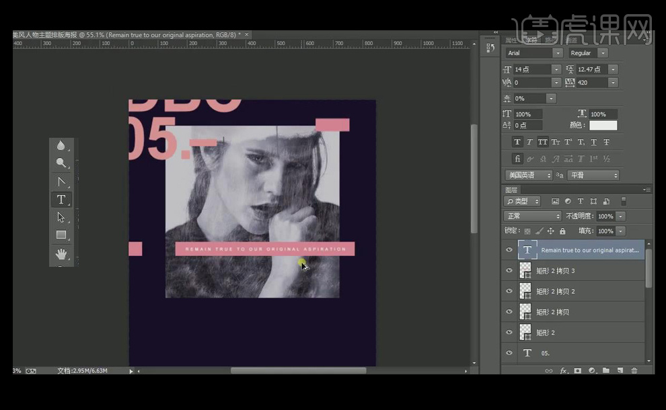
Task: Select the Rectangle shape tool
Action: [x=61, y=235]
